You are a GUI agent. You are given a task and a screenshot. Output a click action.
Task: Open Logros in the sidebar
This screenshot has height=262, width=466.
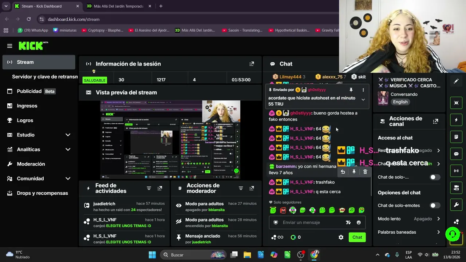39,120
